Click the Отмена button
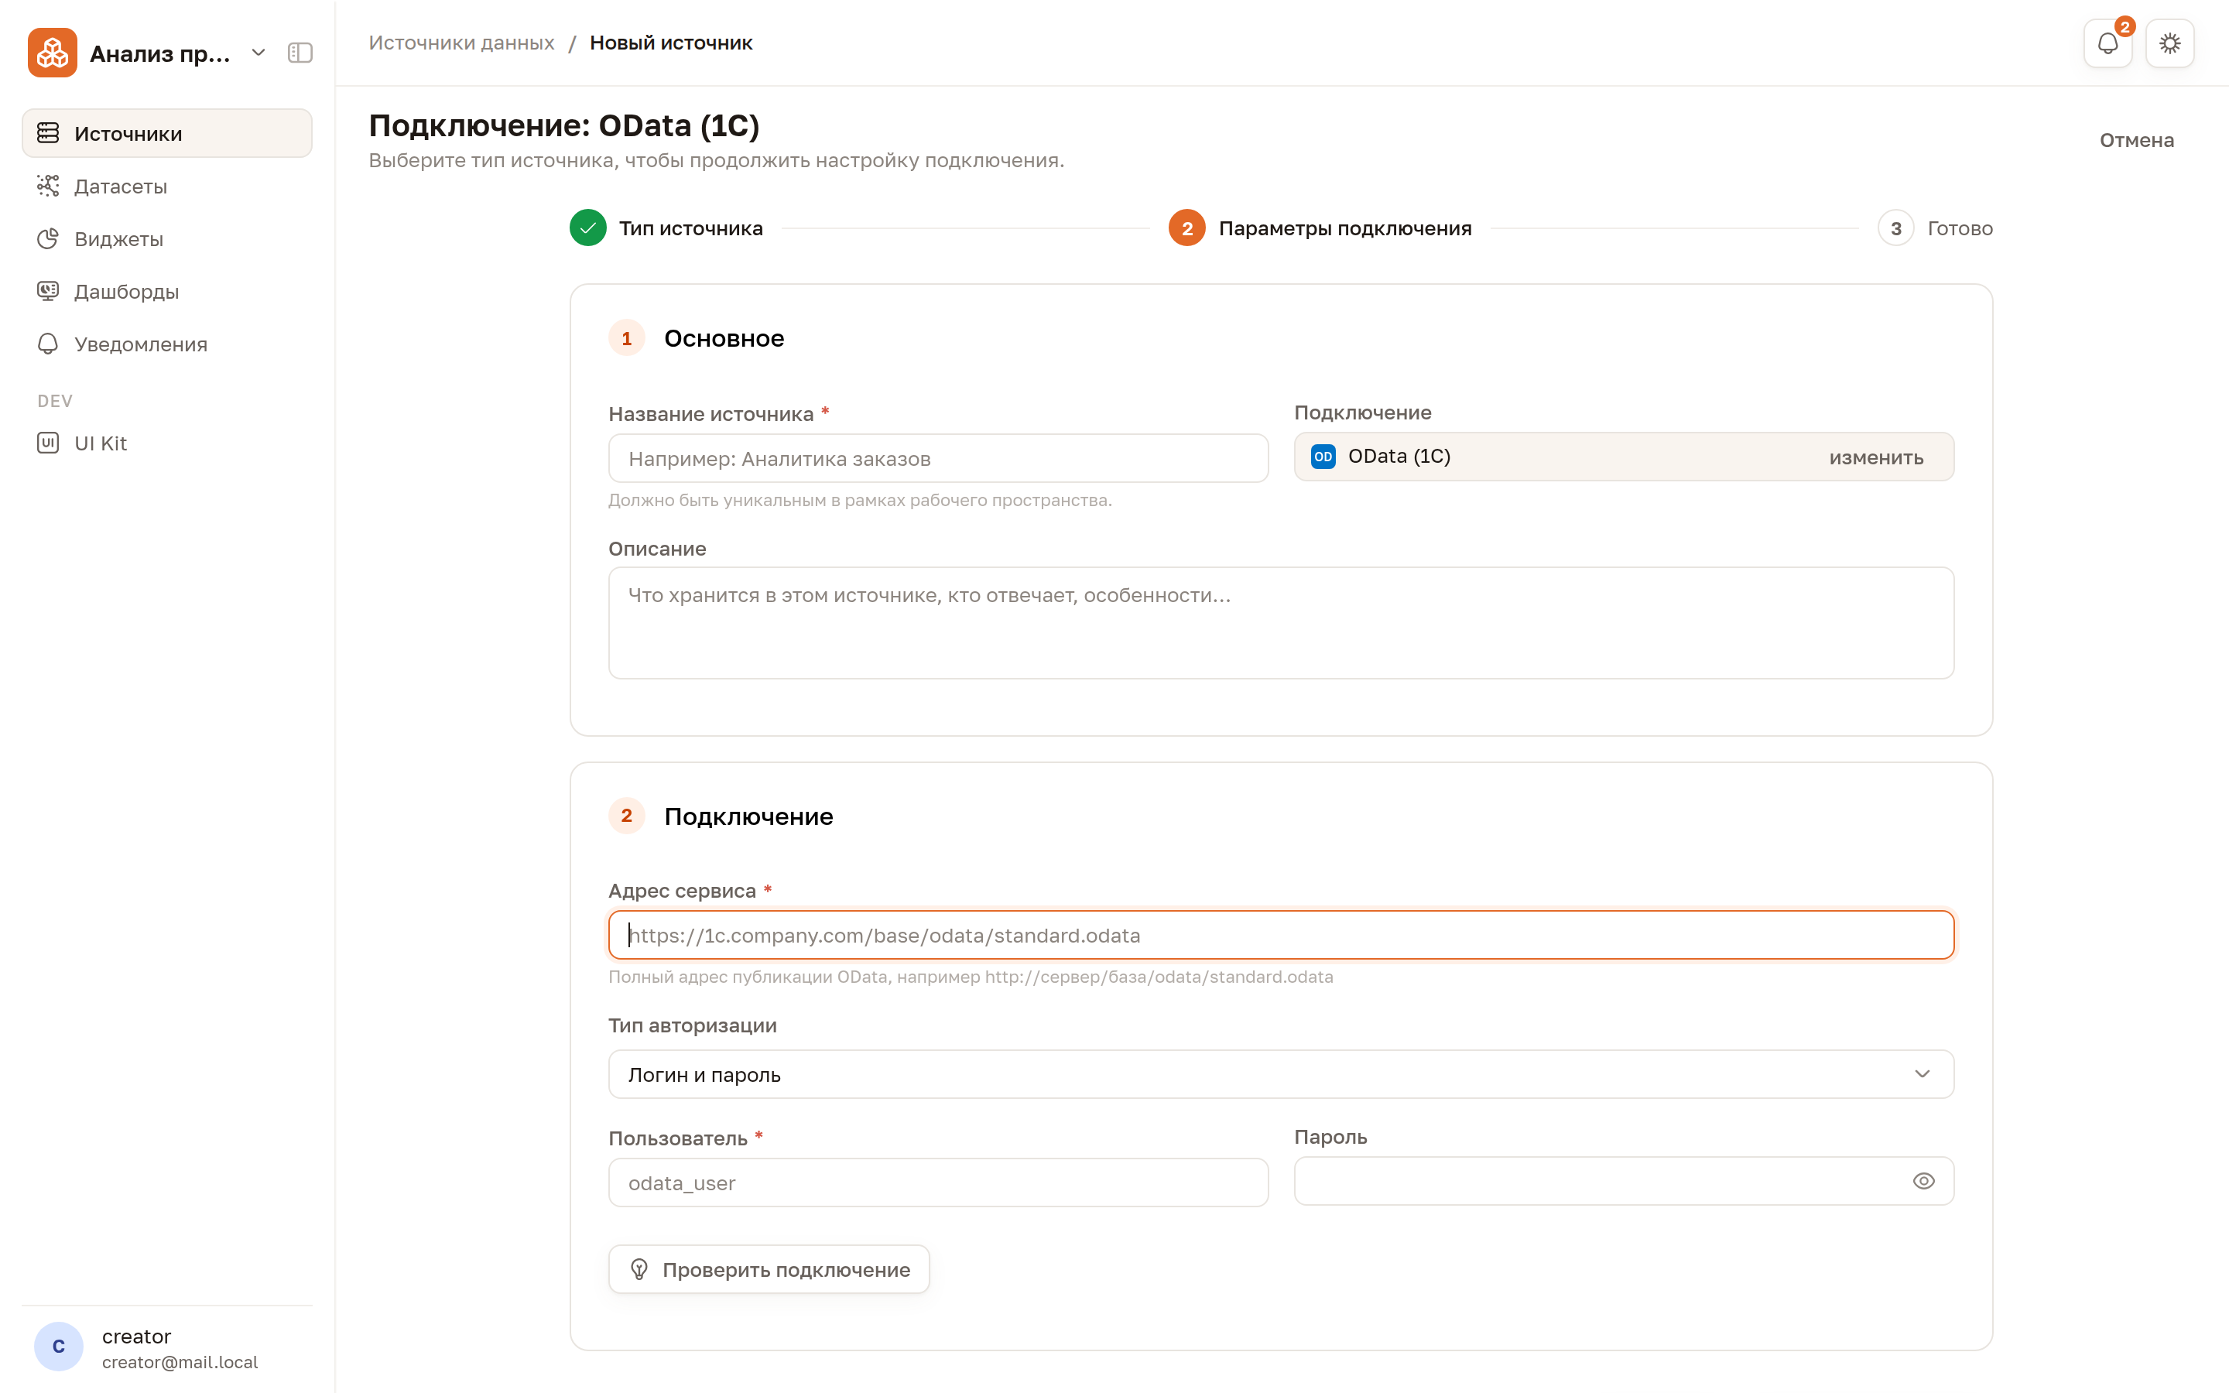Image resolution: width=2229 pixels, height=1393 pixels. tap(2137, 140)
